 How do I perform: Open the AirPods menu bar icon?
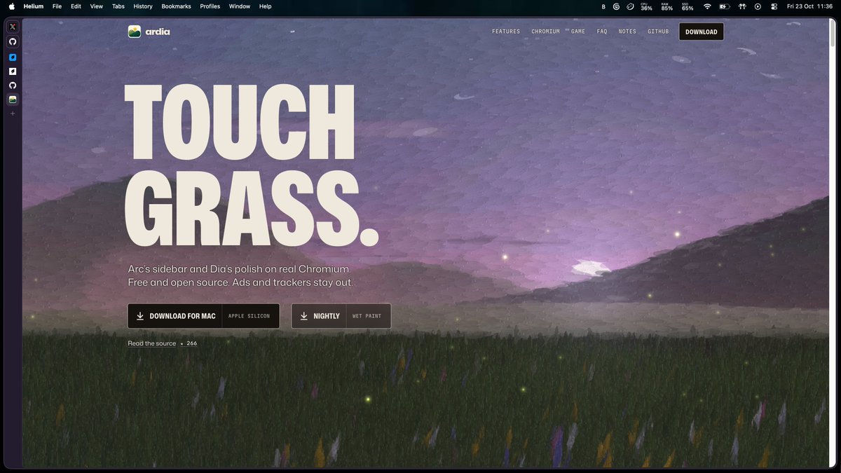(x=741, y=6)
